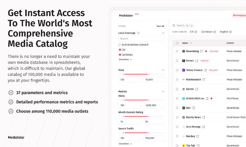
Task: Select the Bloomberg row checkbox
Action: click(177, 51)
